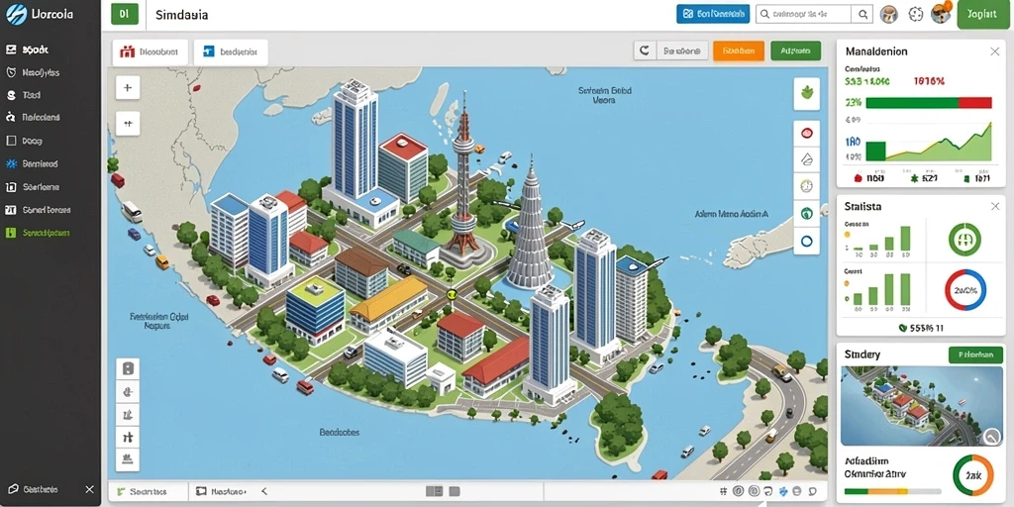The height and width of the screenshot is (507, 1014).
Task: Click the green globe icon in map toolbar
Action: point(806,214)
